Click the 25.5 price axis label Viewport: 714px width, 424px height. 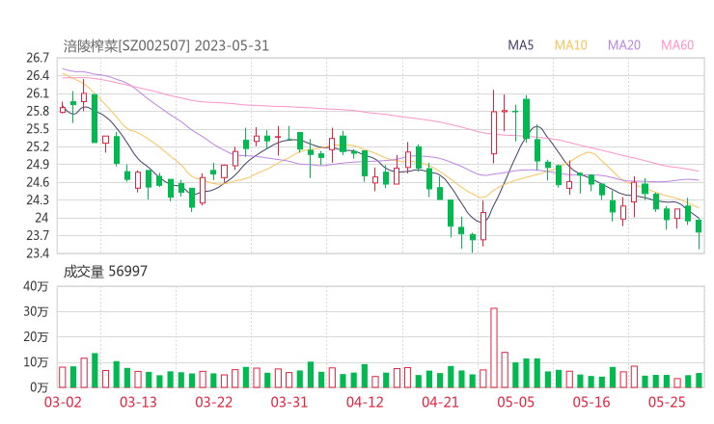pos(38,129)
